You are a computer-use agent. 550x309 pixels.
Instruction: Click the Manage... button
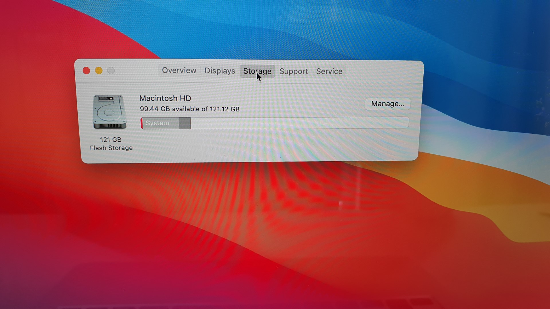pos(388,104)
